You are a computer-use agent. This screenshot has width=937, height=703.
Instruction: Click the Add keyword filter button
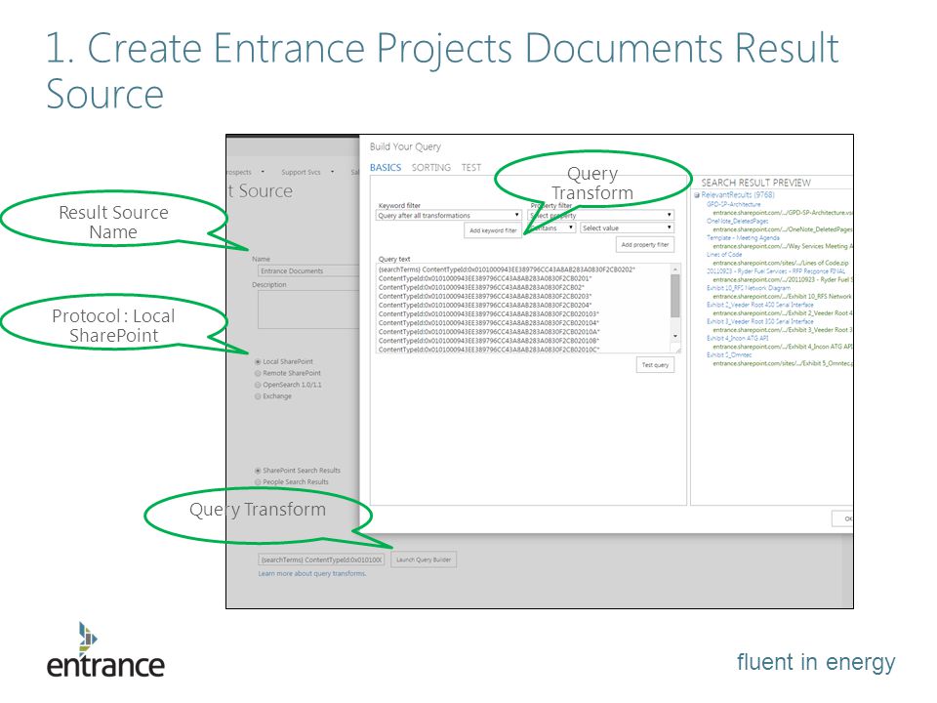tap(493, 230)
